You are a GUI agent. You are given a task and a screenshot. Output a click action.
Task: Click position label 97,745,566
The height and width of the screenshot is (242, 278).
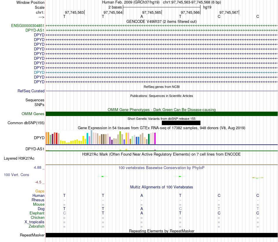190,12
